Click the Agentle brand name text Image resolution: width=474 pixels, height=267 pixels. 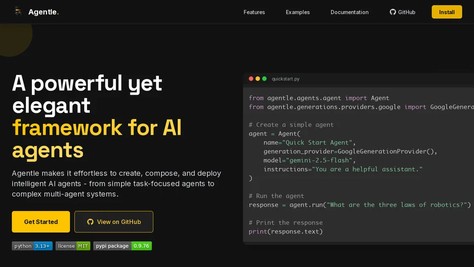(x=43, y=12)
